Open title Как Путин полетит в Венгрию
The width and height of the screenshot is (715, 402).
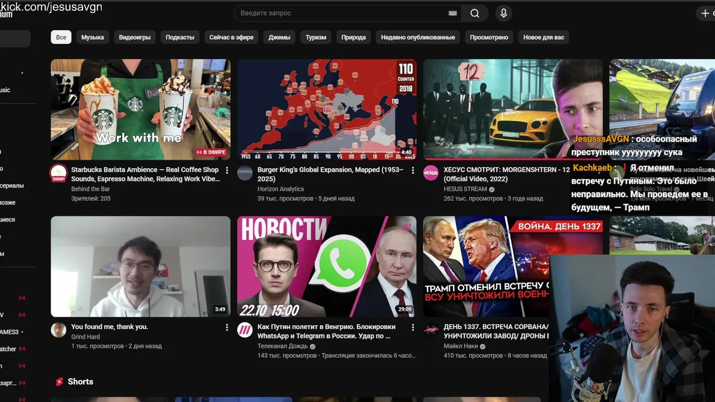(326, 331)
